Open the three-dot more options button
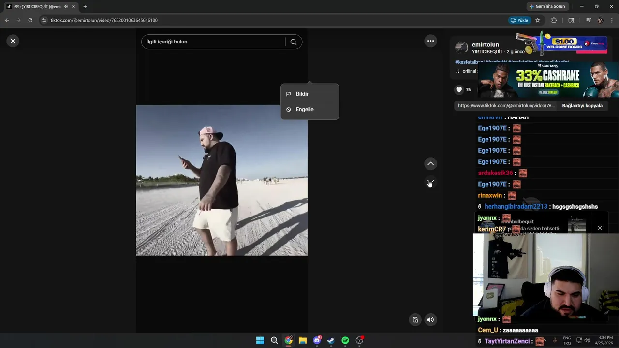 (x=430, y=41)
